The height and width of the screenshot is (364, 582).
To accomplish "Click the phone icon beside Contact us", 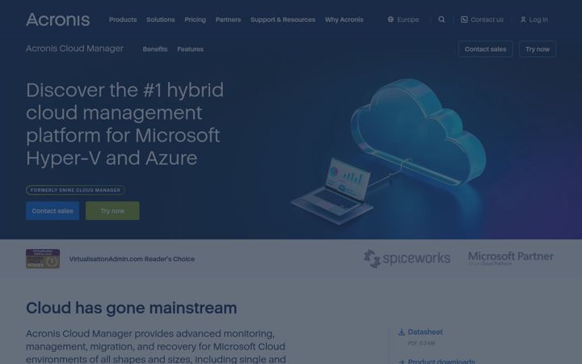I will [x=464, y=19].
